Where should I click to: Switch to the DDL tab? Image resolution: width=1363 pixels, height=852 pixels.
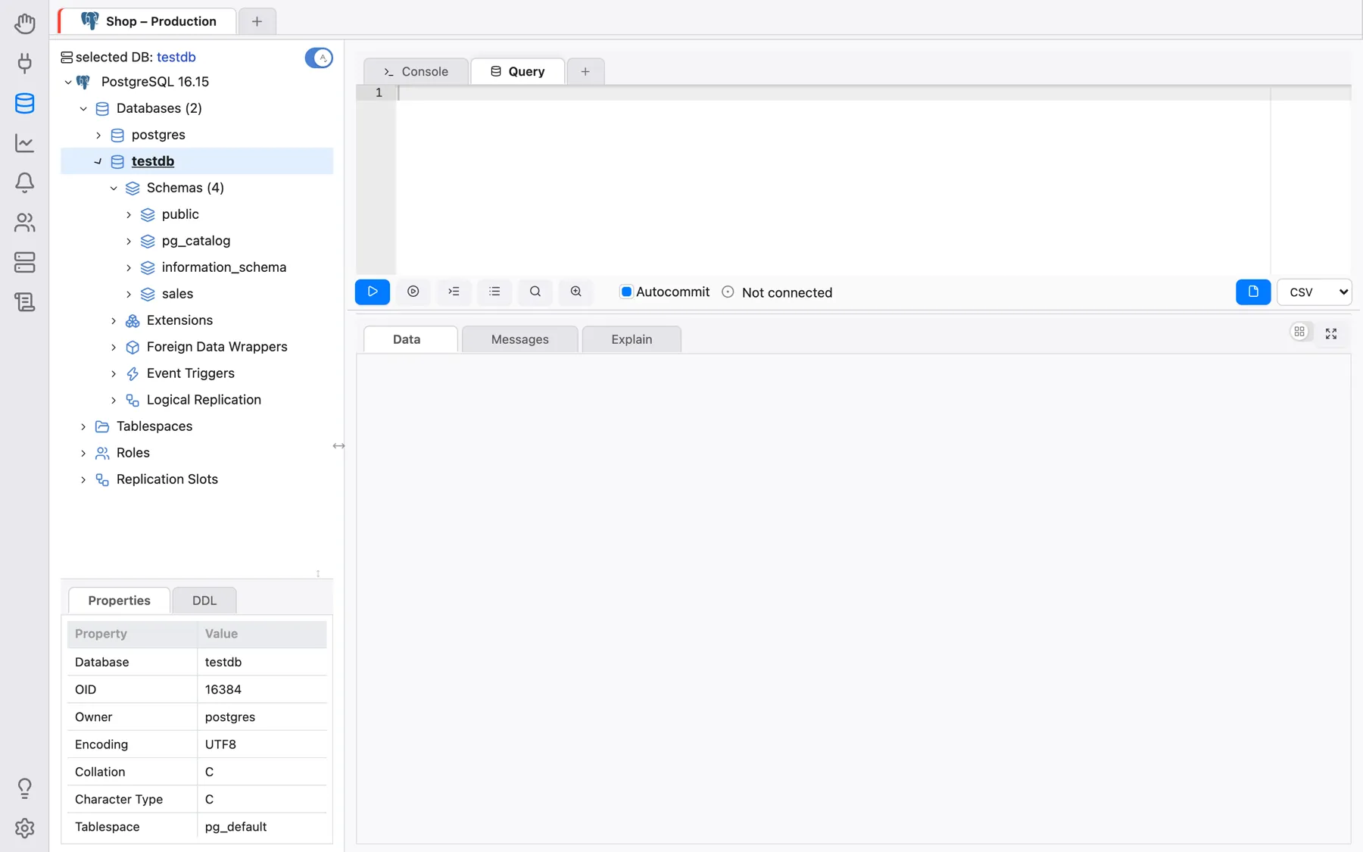pos(204,601)
